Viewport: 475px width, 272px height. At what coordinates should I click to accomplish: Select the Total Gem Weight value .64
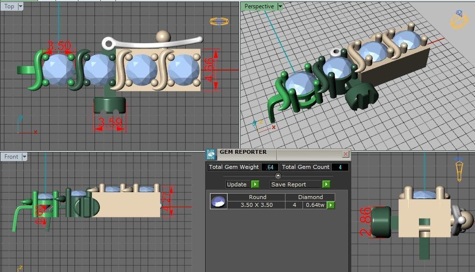click(x=269, y=167)
